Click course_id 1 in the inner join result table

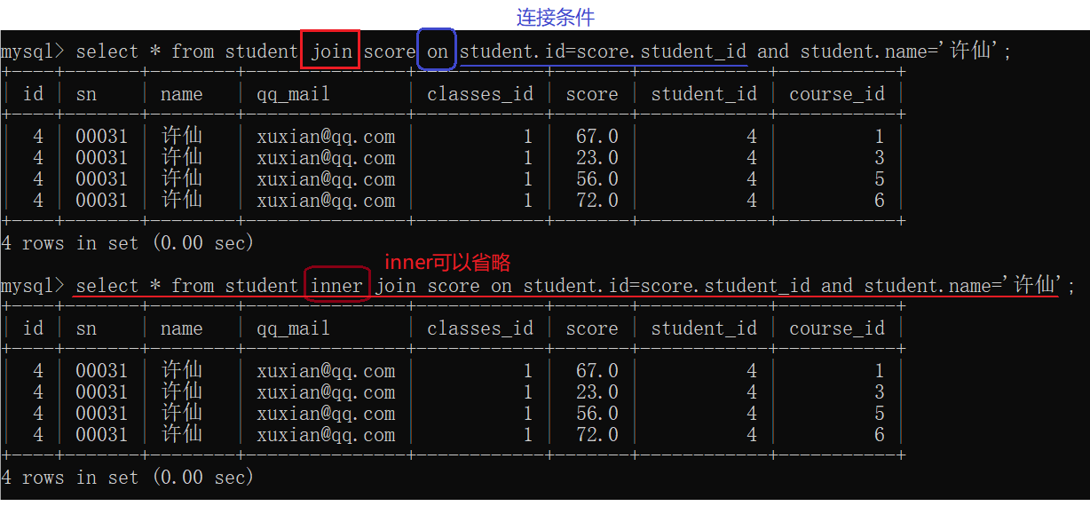click(x=880, y=370)
